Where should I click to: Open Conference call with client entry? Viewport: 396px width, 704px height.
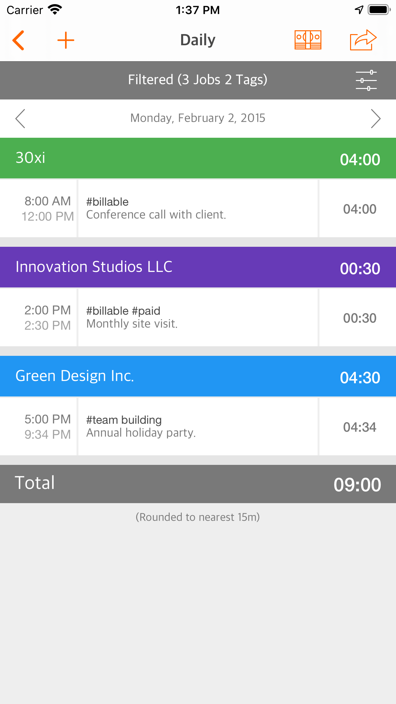[x=198, y=209]
